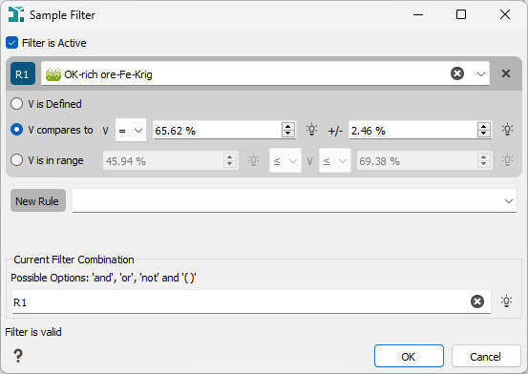
Task: Expand the OK-rich ore-Fe-Krig dropdown
Action: pos(481,74)
